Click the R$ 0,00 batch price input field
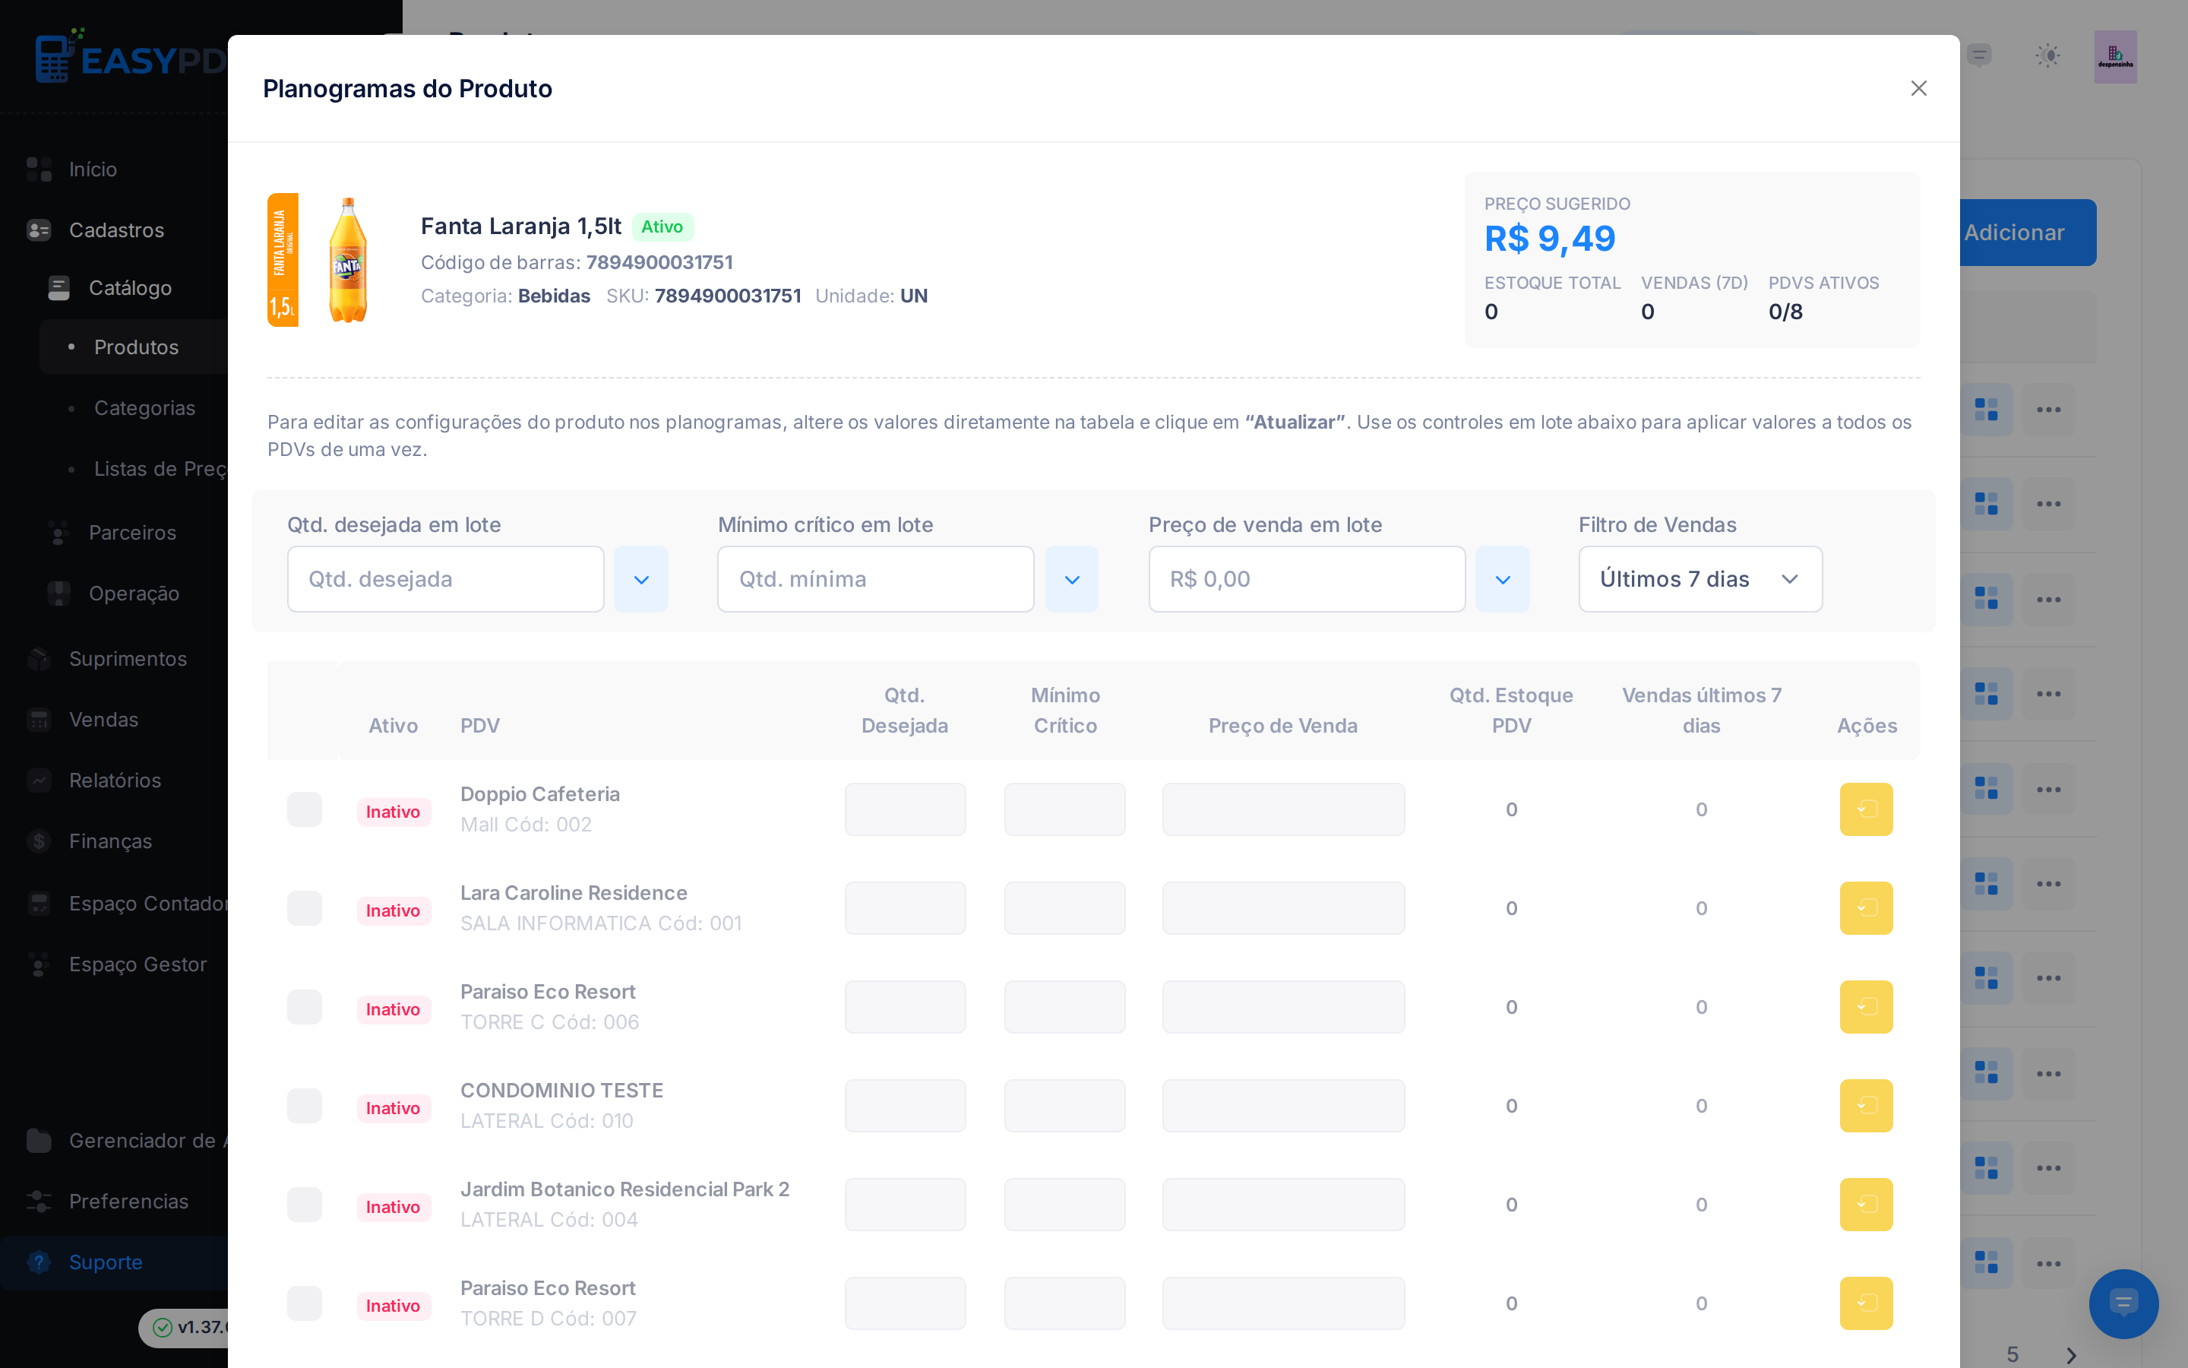 pos(1307,579)
